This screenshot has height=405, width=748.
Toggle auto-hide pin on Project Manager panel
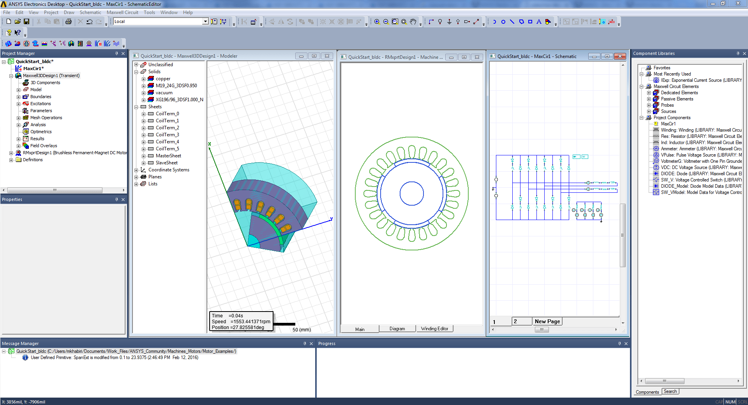[x=116, y=53]
